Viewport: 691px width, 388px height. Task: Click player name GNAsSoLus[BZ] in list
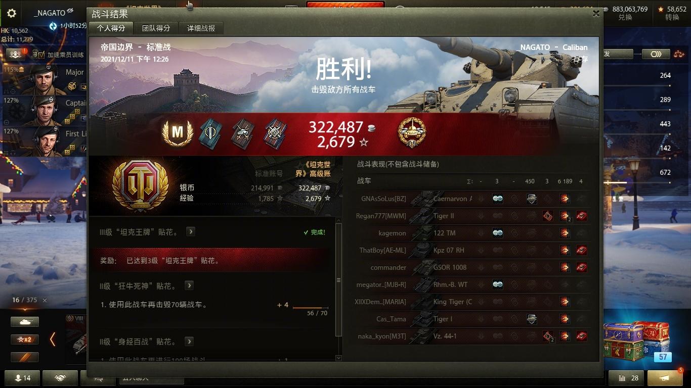[384, 199]
